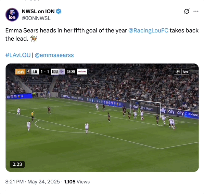Image resolution: width=204 pixels, height=194 pixels.
Task: Follow the @RacingLouFC mention link
Action: [148, 30]
